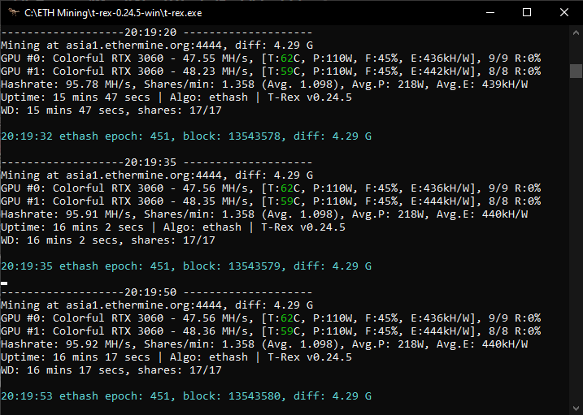This screenshot has height=415, width=583.
Task: Click GPU #1 line showing 48.36 MH/s
Action: [271, 331]
